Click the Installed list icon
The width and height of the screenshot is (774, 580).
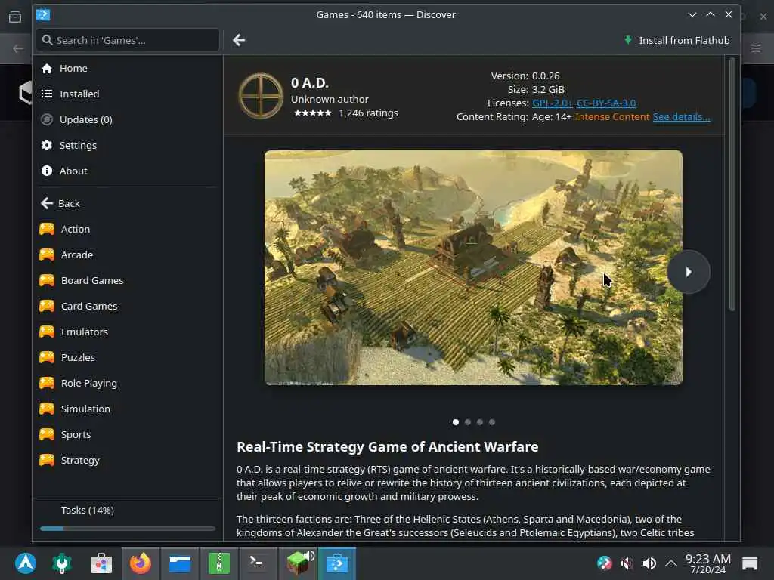click(x=47, y=94)
